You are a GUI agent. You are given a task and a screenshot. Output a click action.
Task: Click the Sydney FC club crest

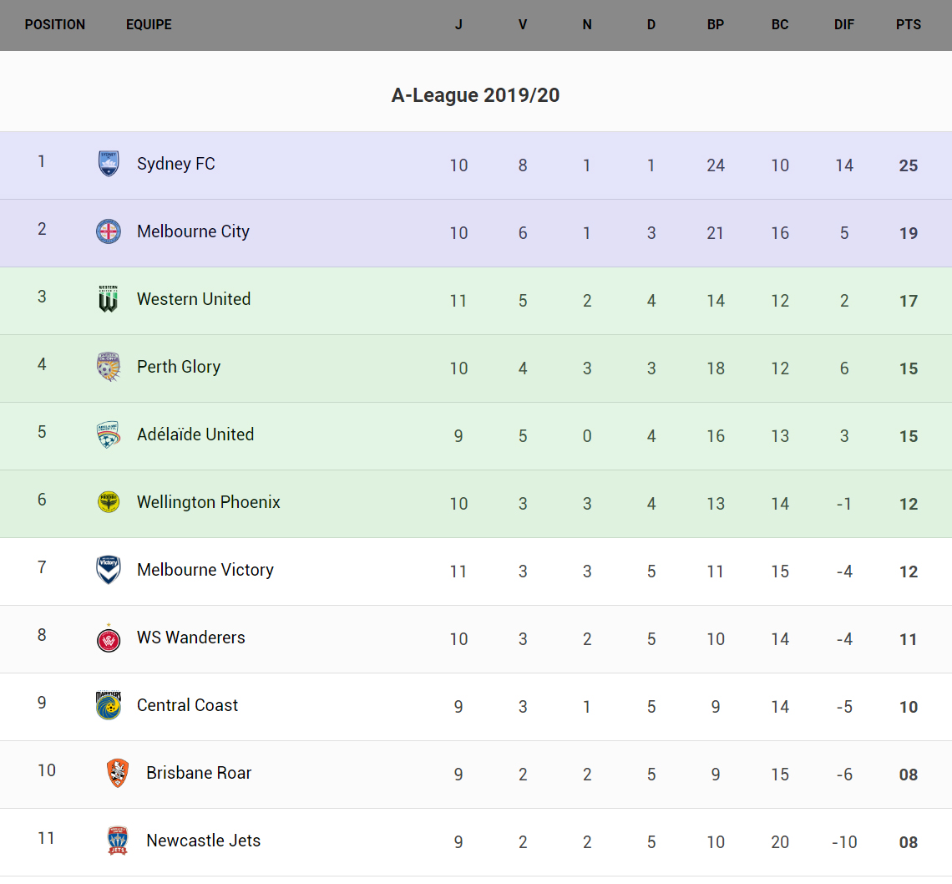[x=109, y=164]
